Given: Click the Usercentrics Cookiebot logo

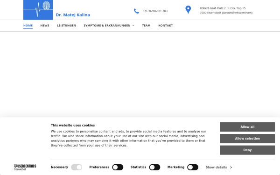Looking at the screenshot, I should (x=25, y=168).
